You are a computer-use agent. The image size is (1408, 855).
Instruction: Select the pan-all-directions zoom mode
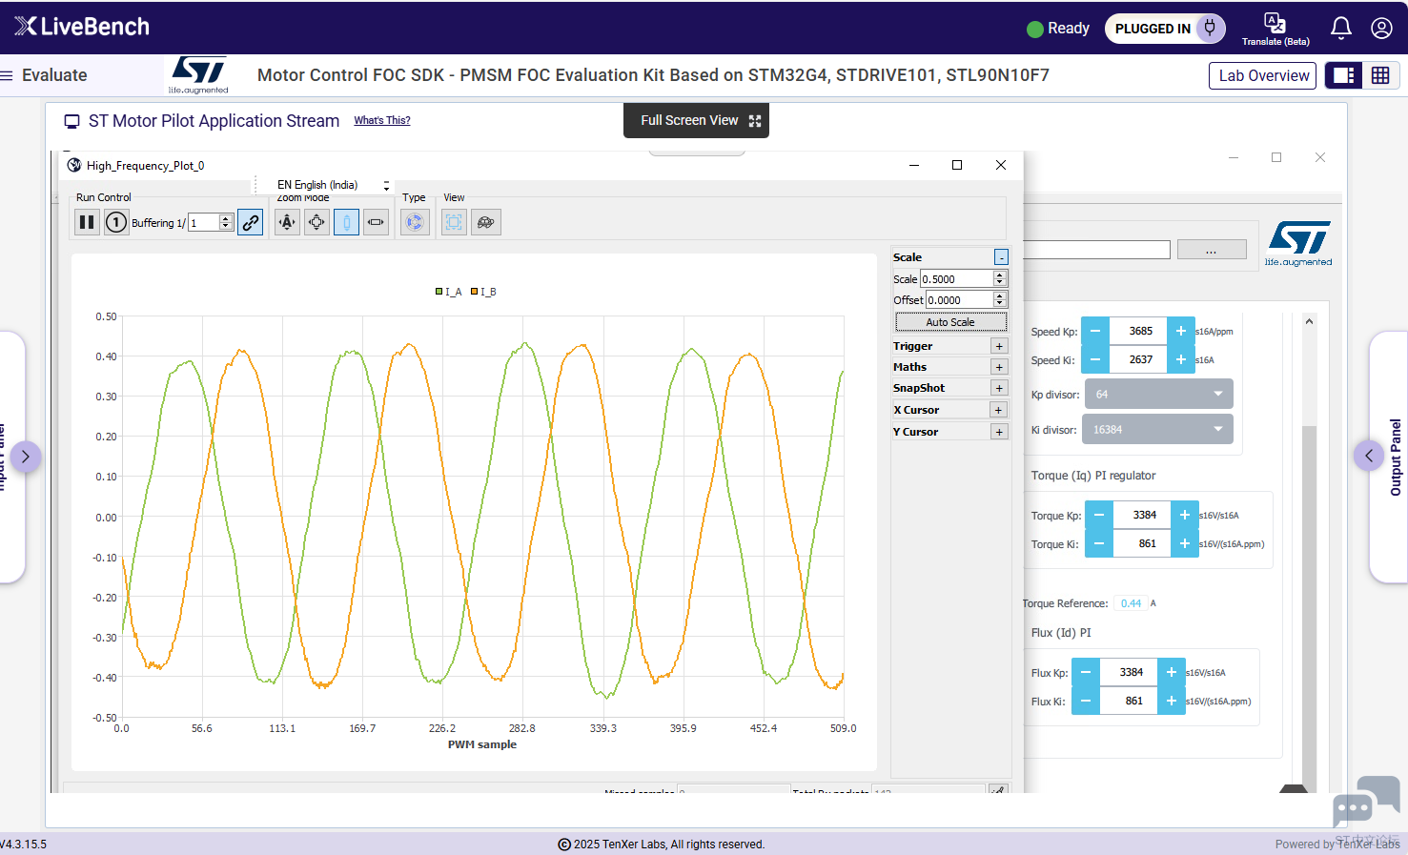coord(316,222)
